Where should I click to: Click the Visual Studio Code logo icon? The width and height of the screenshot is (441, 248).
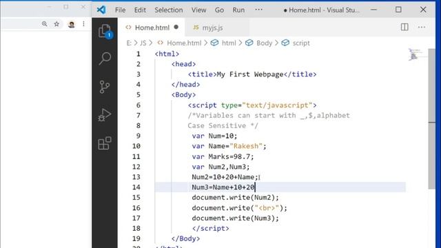tap(101, 10)
